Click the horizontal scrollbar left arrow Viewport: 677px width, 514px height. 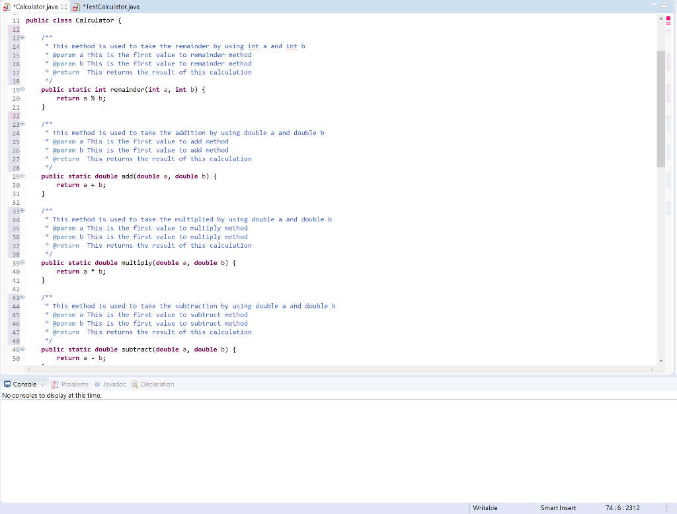tap(29, 369)
